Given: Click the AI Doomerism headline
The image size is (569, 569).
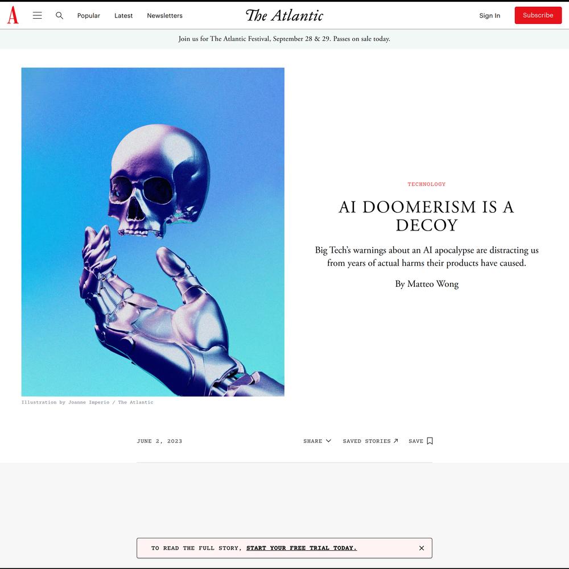Looking at the screenshot, I should 426,216.
